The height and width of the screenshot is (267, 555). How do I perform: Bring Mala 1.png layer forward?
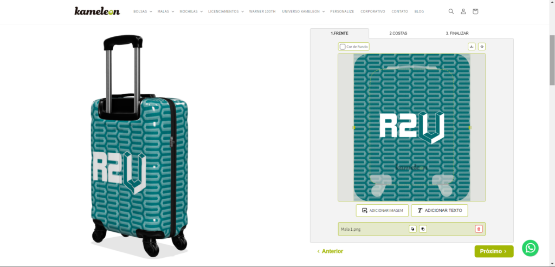tap(423, 229)
